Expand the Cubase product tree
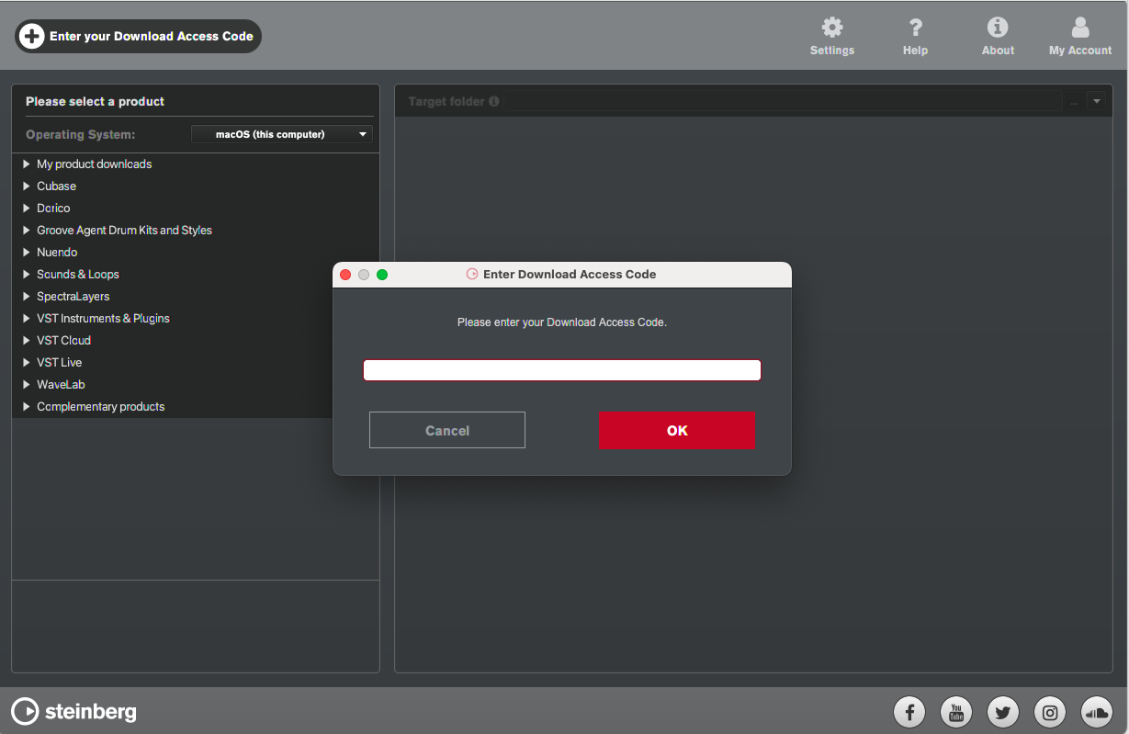This screenshot has width=1129, height=734. (x=27, y=186)
